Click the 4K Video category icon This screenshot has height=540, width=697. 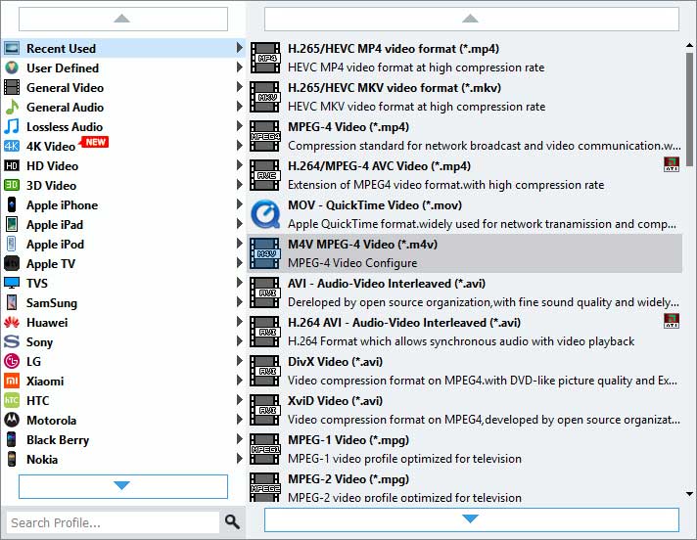tap(12, 147)
